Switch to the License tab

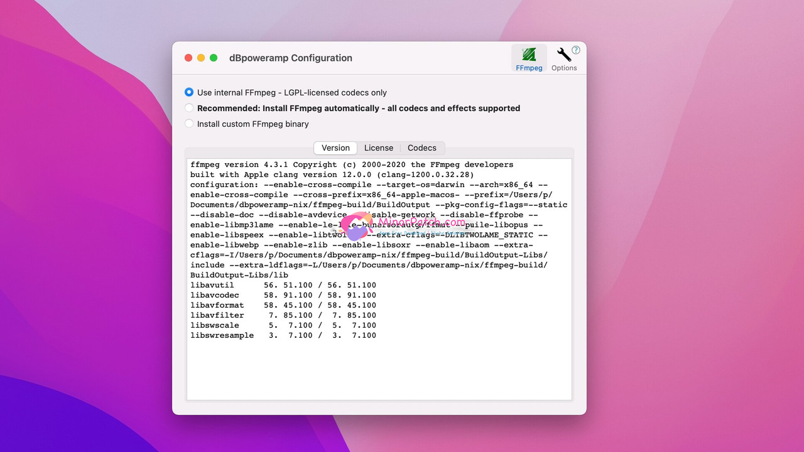[x=379, y=148]
